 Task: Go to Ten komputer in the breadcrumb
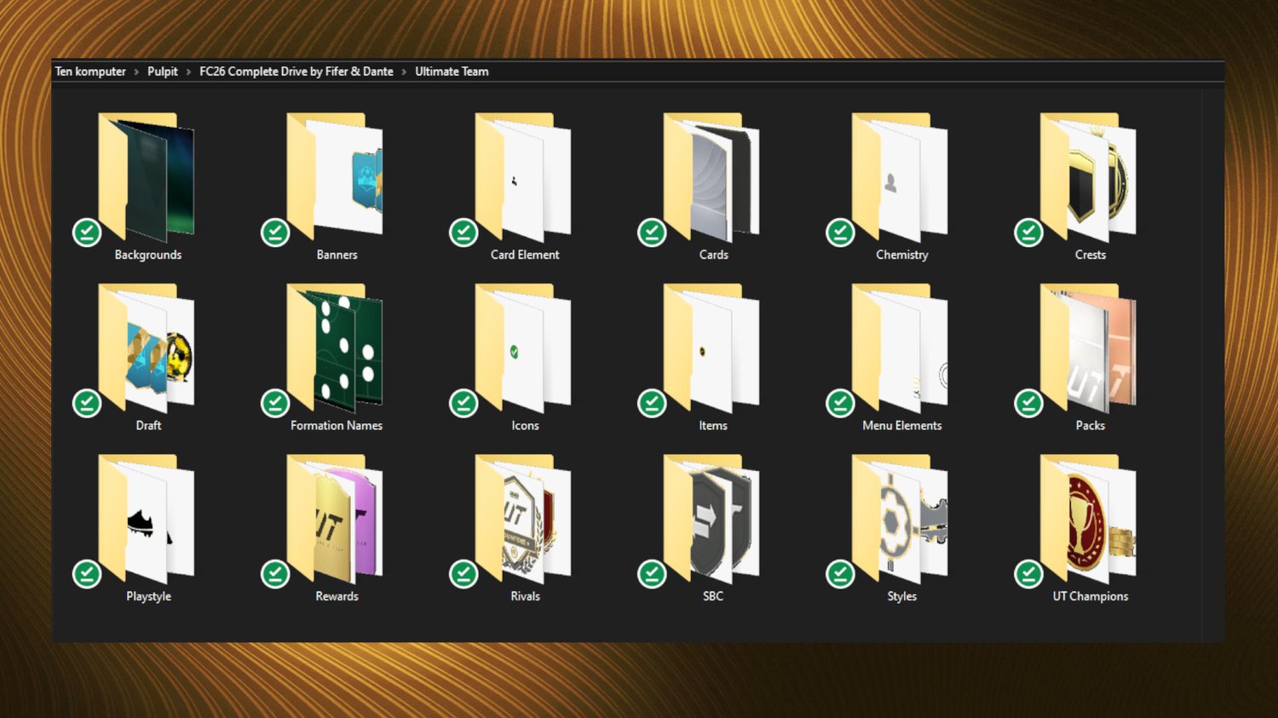click(90, 72)
